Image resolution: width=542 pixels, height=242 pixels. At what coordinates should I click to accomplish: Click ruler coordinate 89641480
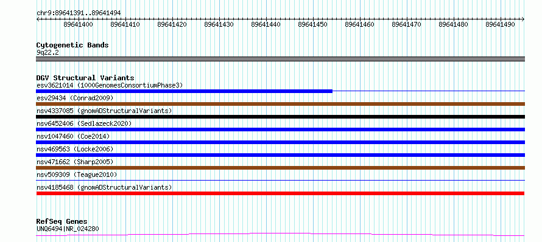454,25
